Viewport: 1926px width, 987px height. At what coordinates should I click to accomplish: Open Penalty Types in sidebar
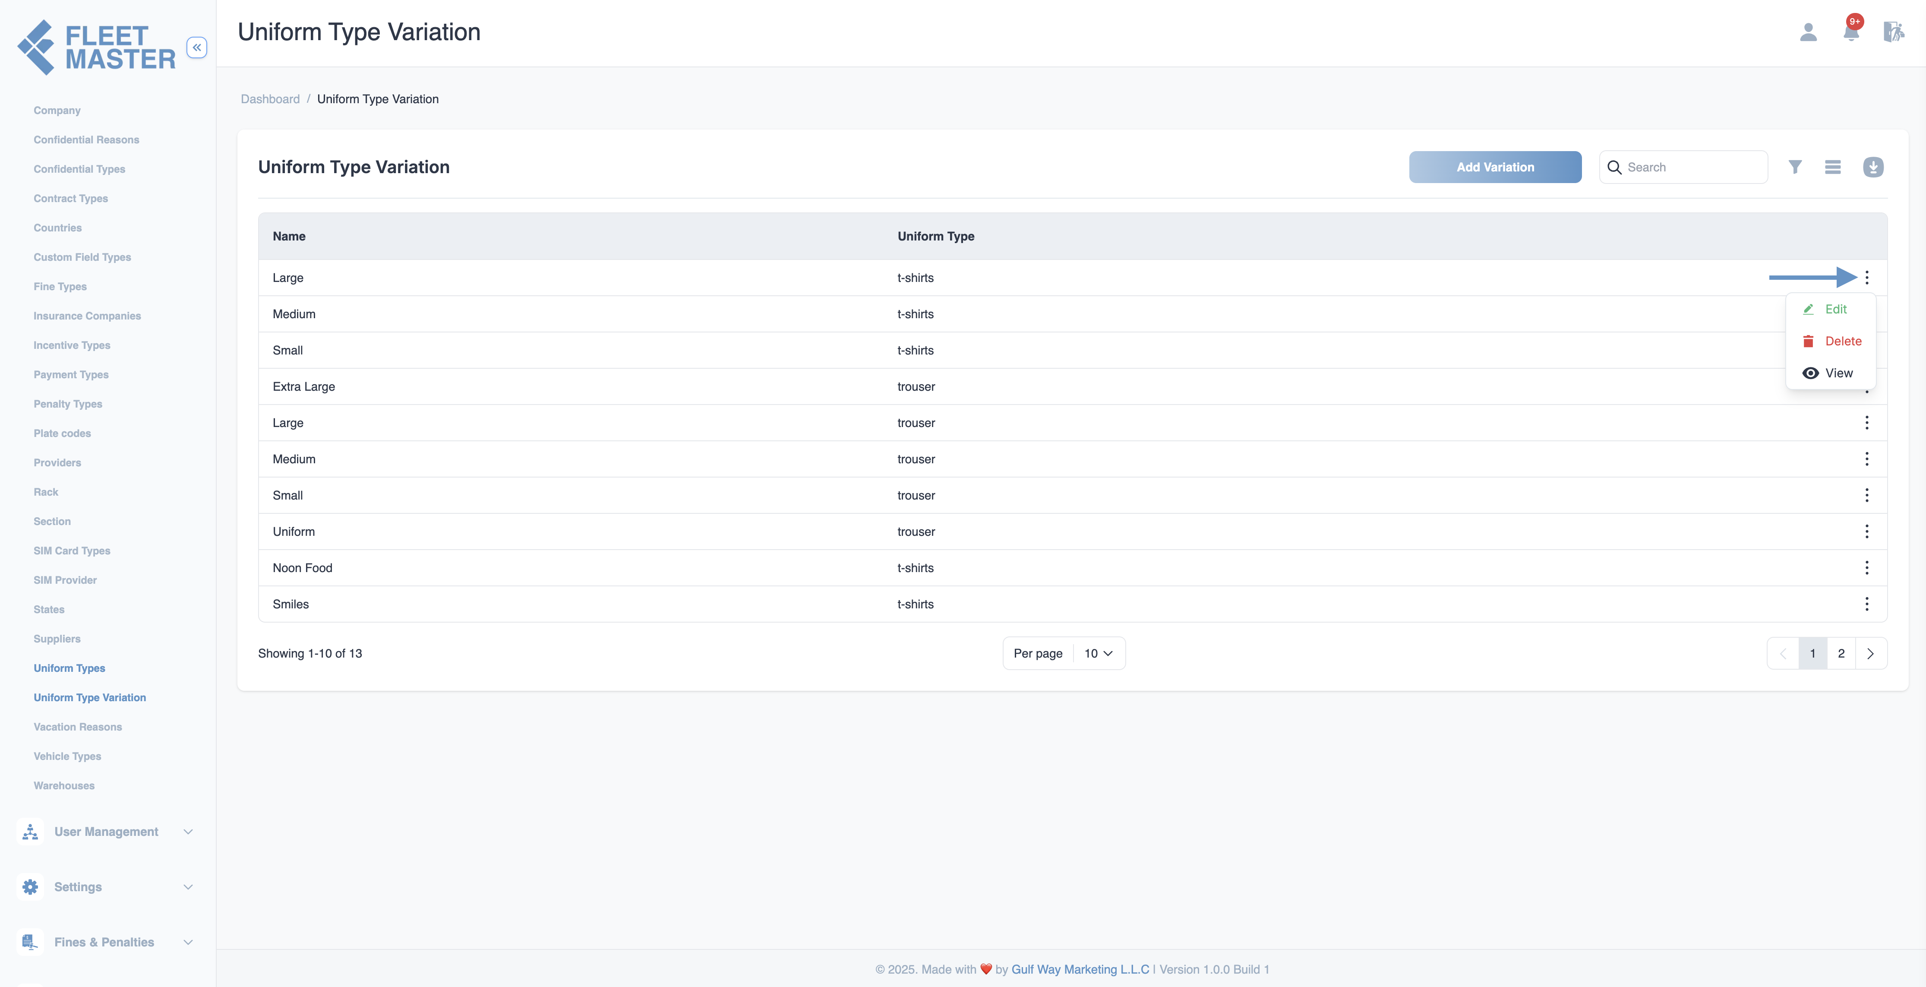68,404
